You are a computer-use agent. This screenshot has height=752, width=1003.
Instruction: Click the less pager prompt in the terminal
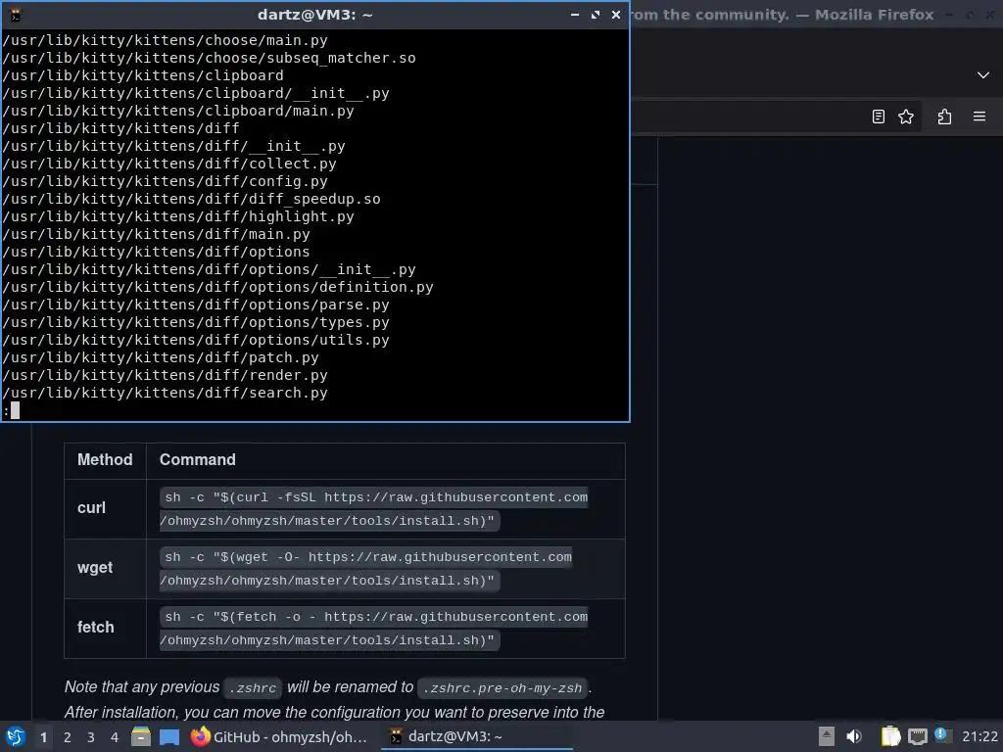pos(11,410)
